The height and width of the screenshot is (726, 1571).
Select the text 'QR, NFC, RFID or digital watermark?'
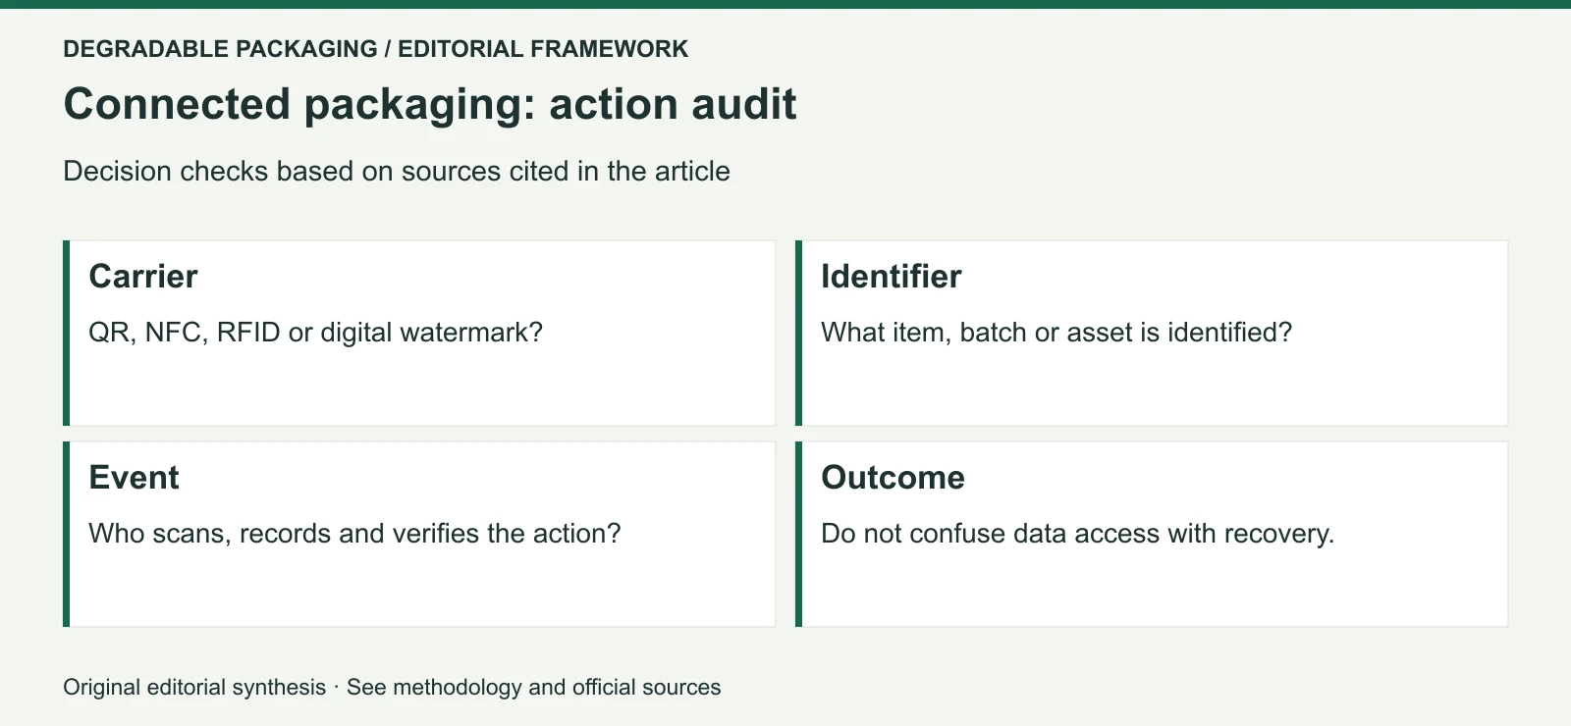point(316,333)
